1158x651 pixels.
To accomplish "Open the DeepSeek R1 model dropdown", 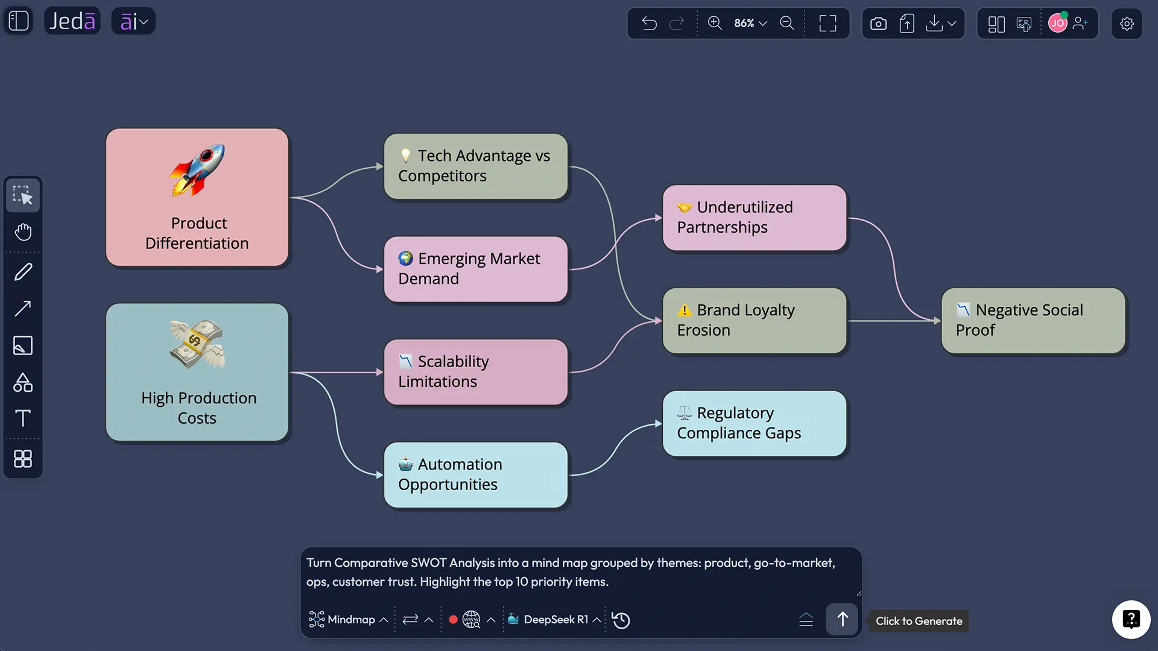I will click(554, 620).
